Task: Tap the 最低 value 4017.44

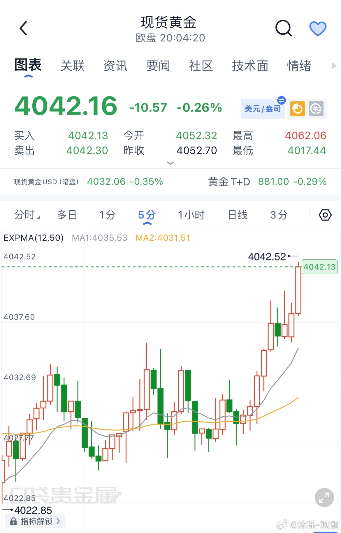Action: (307, 151)
